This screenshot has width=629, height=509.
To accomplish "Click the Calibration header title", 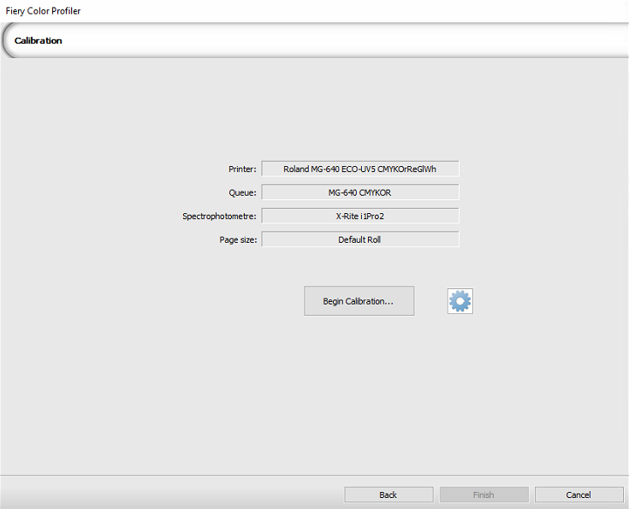I will (39, 40).
